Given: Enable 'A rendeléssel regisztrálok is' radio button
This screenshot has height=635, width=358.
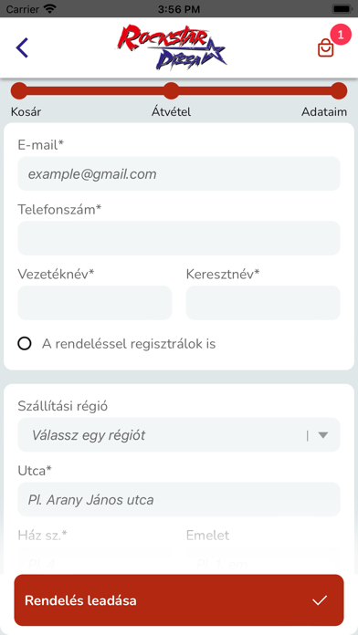Looking at the screenshot, I should click(25, 344).
